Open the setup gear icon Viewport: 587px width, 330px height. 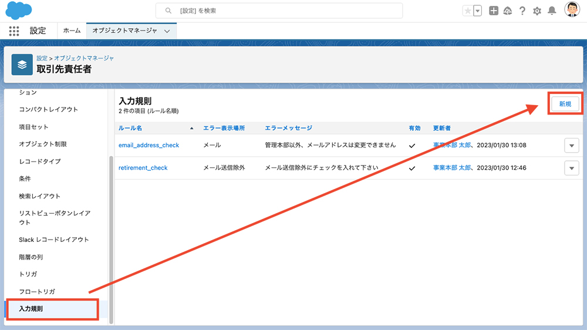point(537,11)
